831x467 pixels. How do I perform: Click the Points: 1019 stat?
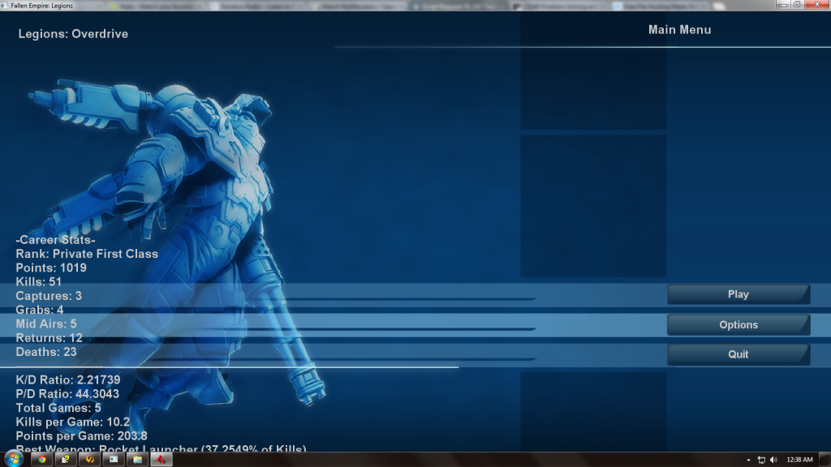[x=51, y=268]
